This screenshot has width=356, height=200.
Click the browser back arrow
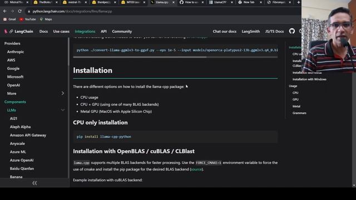point(5,11)
